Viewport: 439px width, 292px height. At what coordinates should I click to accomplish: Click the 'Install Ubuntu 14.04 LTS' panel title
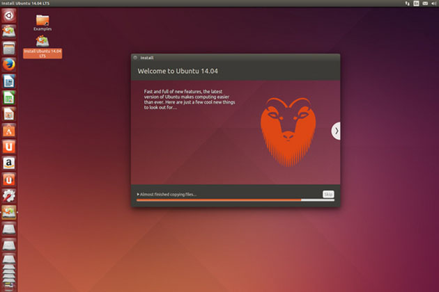click(x=25, y=3)
